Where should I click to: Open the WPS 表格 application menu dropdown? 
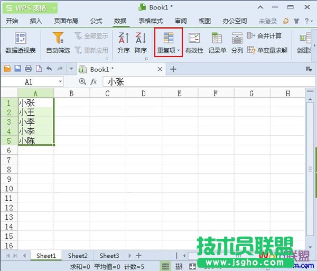click(x=55, y=8)
